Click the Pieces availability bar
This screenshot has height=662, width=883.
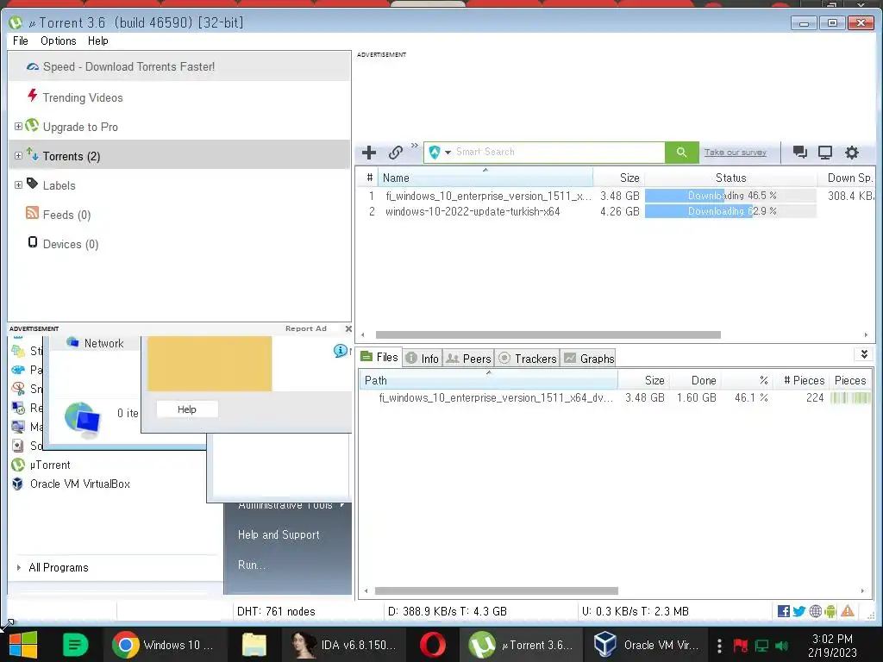(850, 397)
